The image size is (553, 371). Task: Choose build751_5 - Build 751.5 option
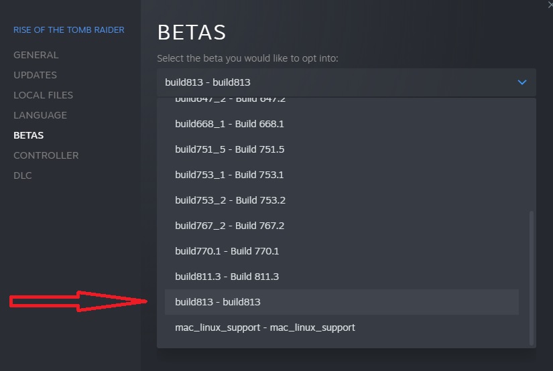(341, 149)
